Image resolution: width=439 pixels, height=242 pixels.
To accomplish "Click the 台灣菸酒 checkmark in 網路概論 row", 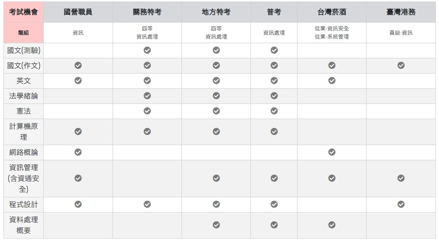I will click(332, 152).
